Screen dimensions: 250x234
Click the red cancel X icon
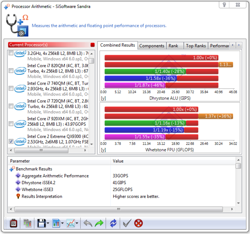(138, 223)
